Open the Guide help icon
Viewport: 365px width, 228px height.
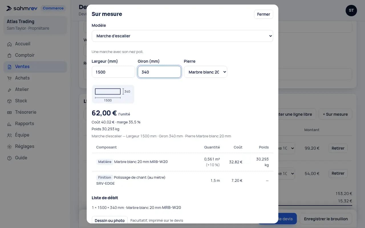[9, 158]
